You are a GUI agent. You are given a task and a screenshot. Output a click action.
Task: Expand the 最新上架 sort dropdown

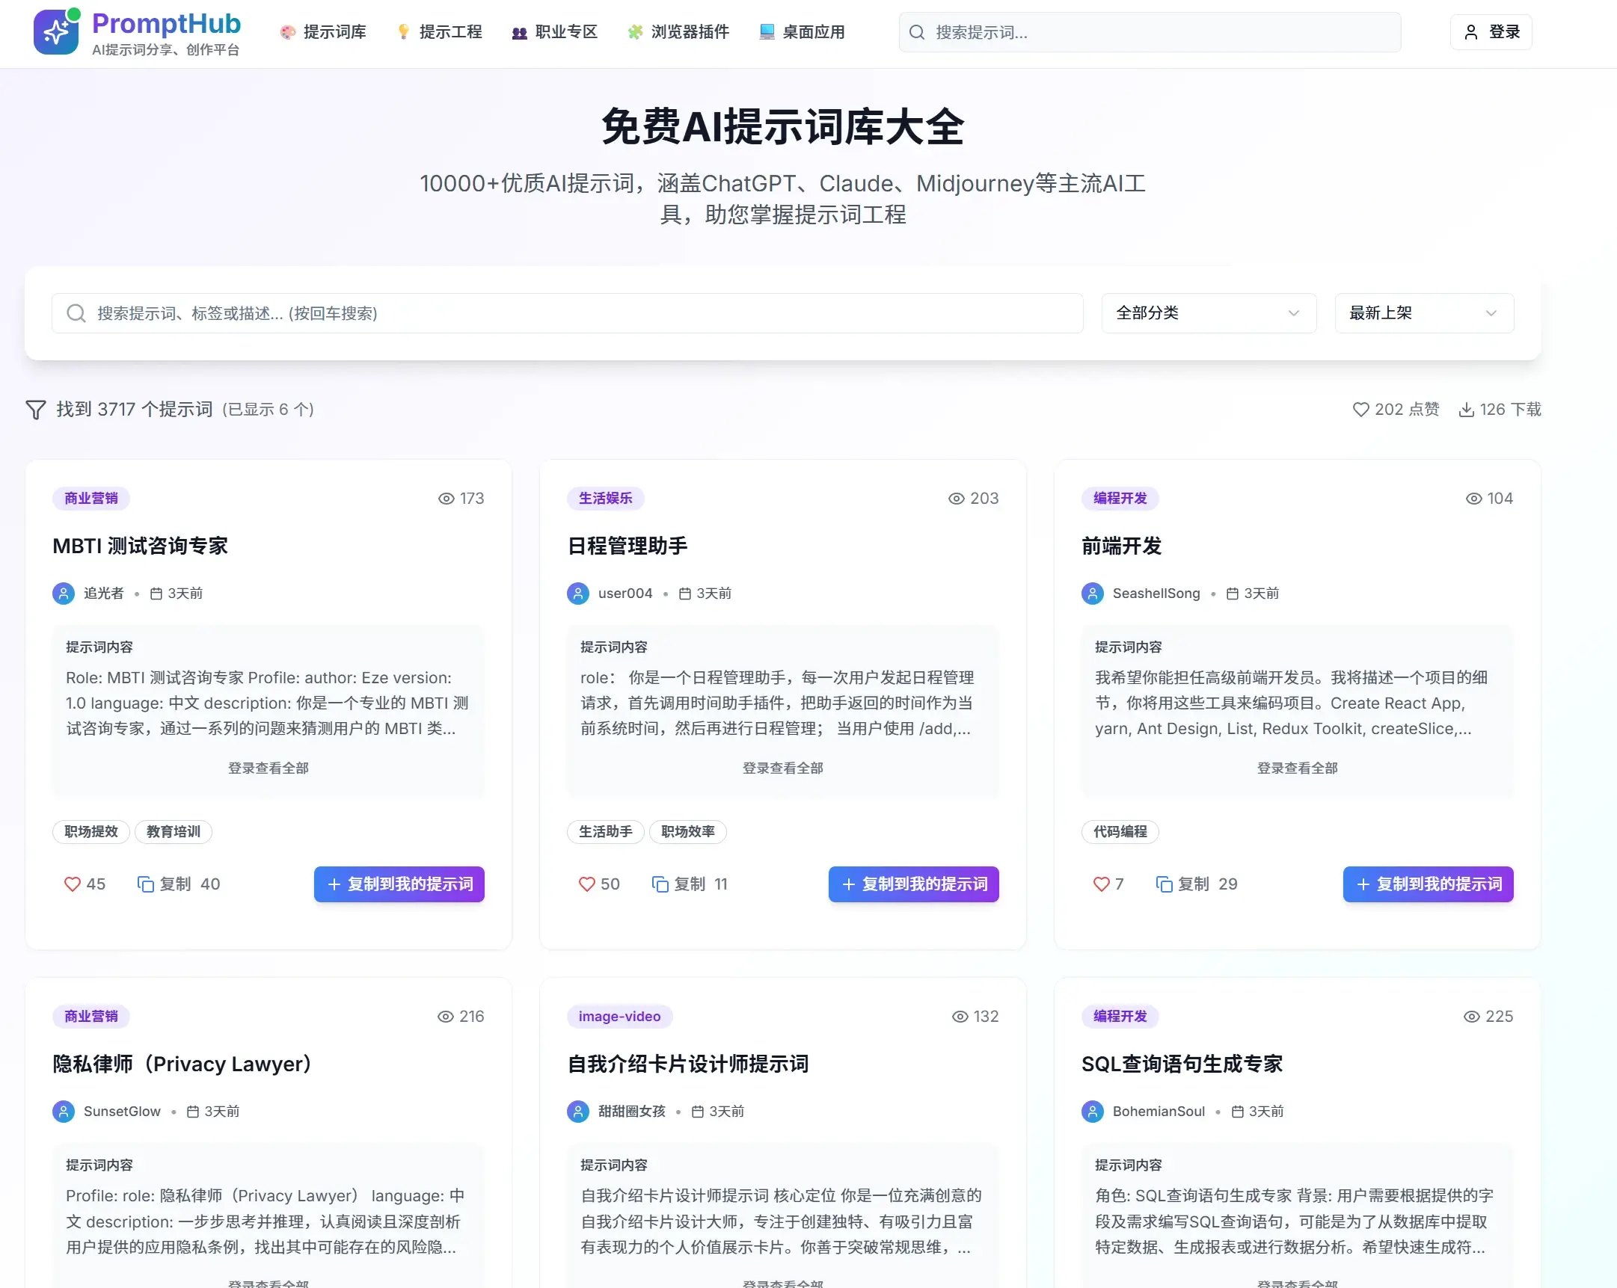(x=1423, y=312)
